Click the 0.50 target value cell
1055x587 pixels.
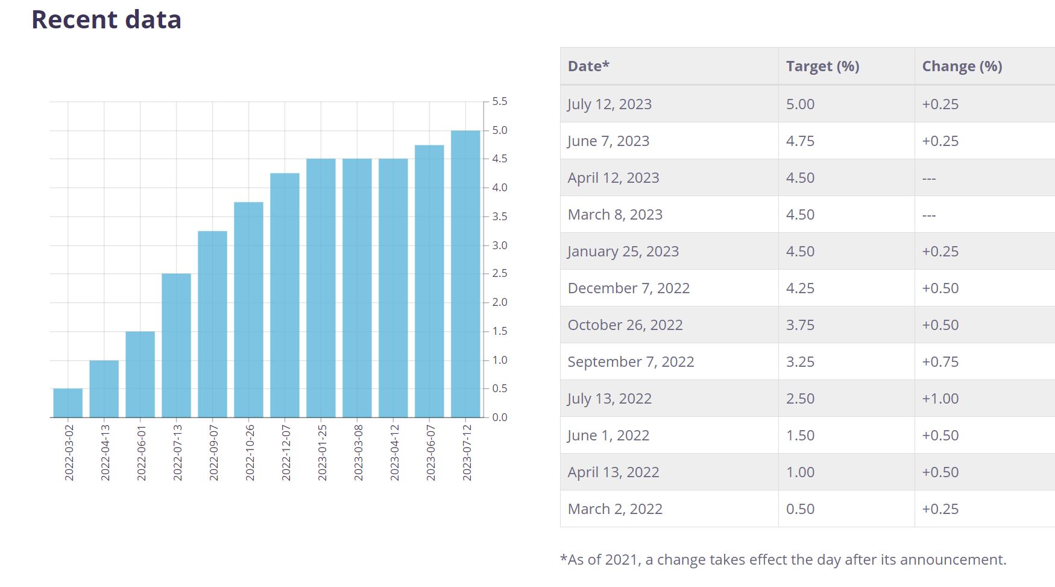pyautogui.click(x=846, y=509)
